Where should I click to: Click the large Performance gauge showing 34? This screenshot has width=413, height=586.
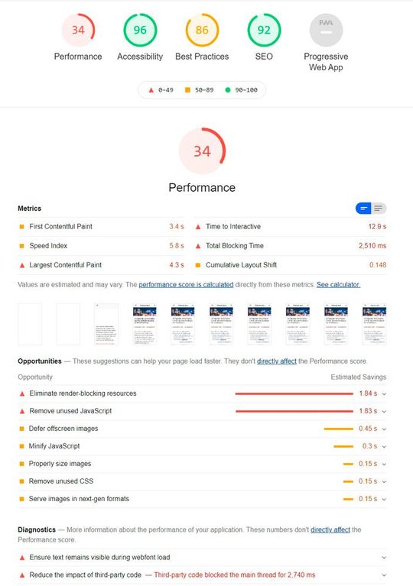202,151
